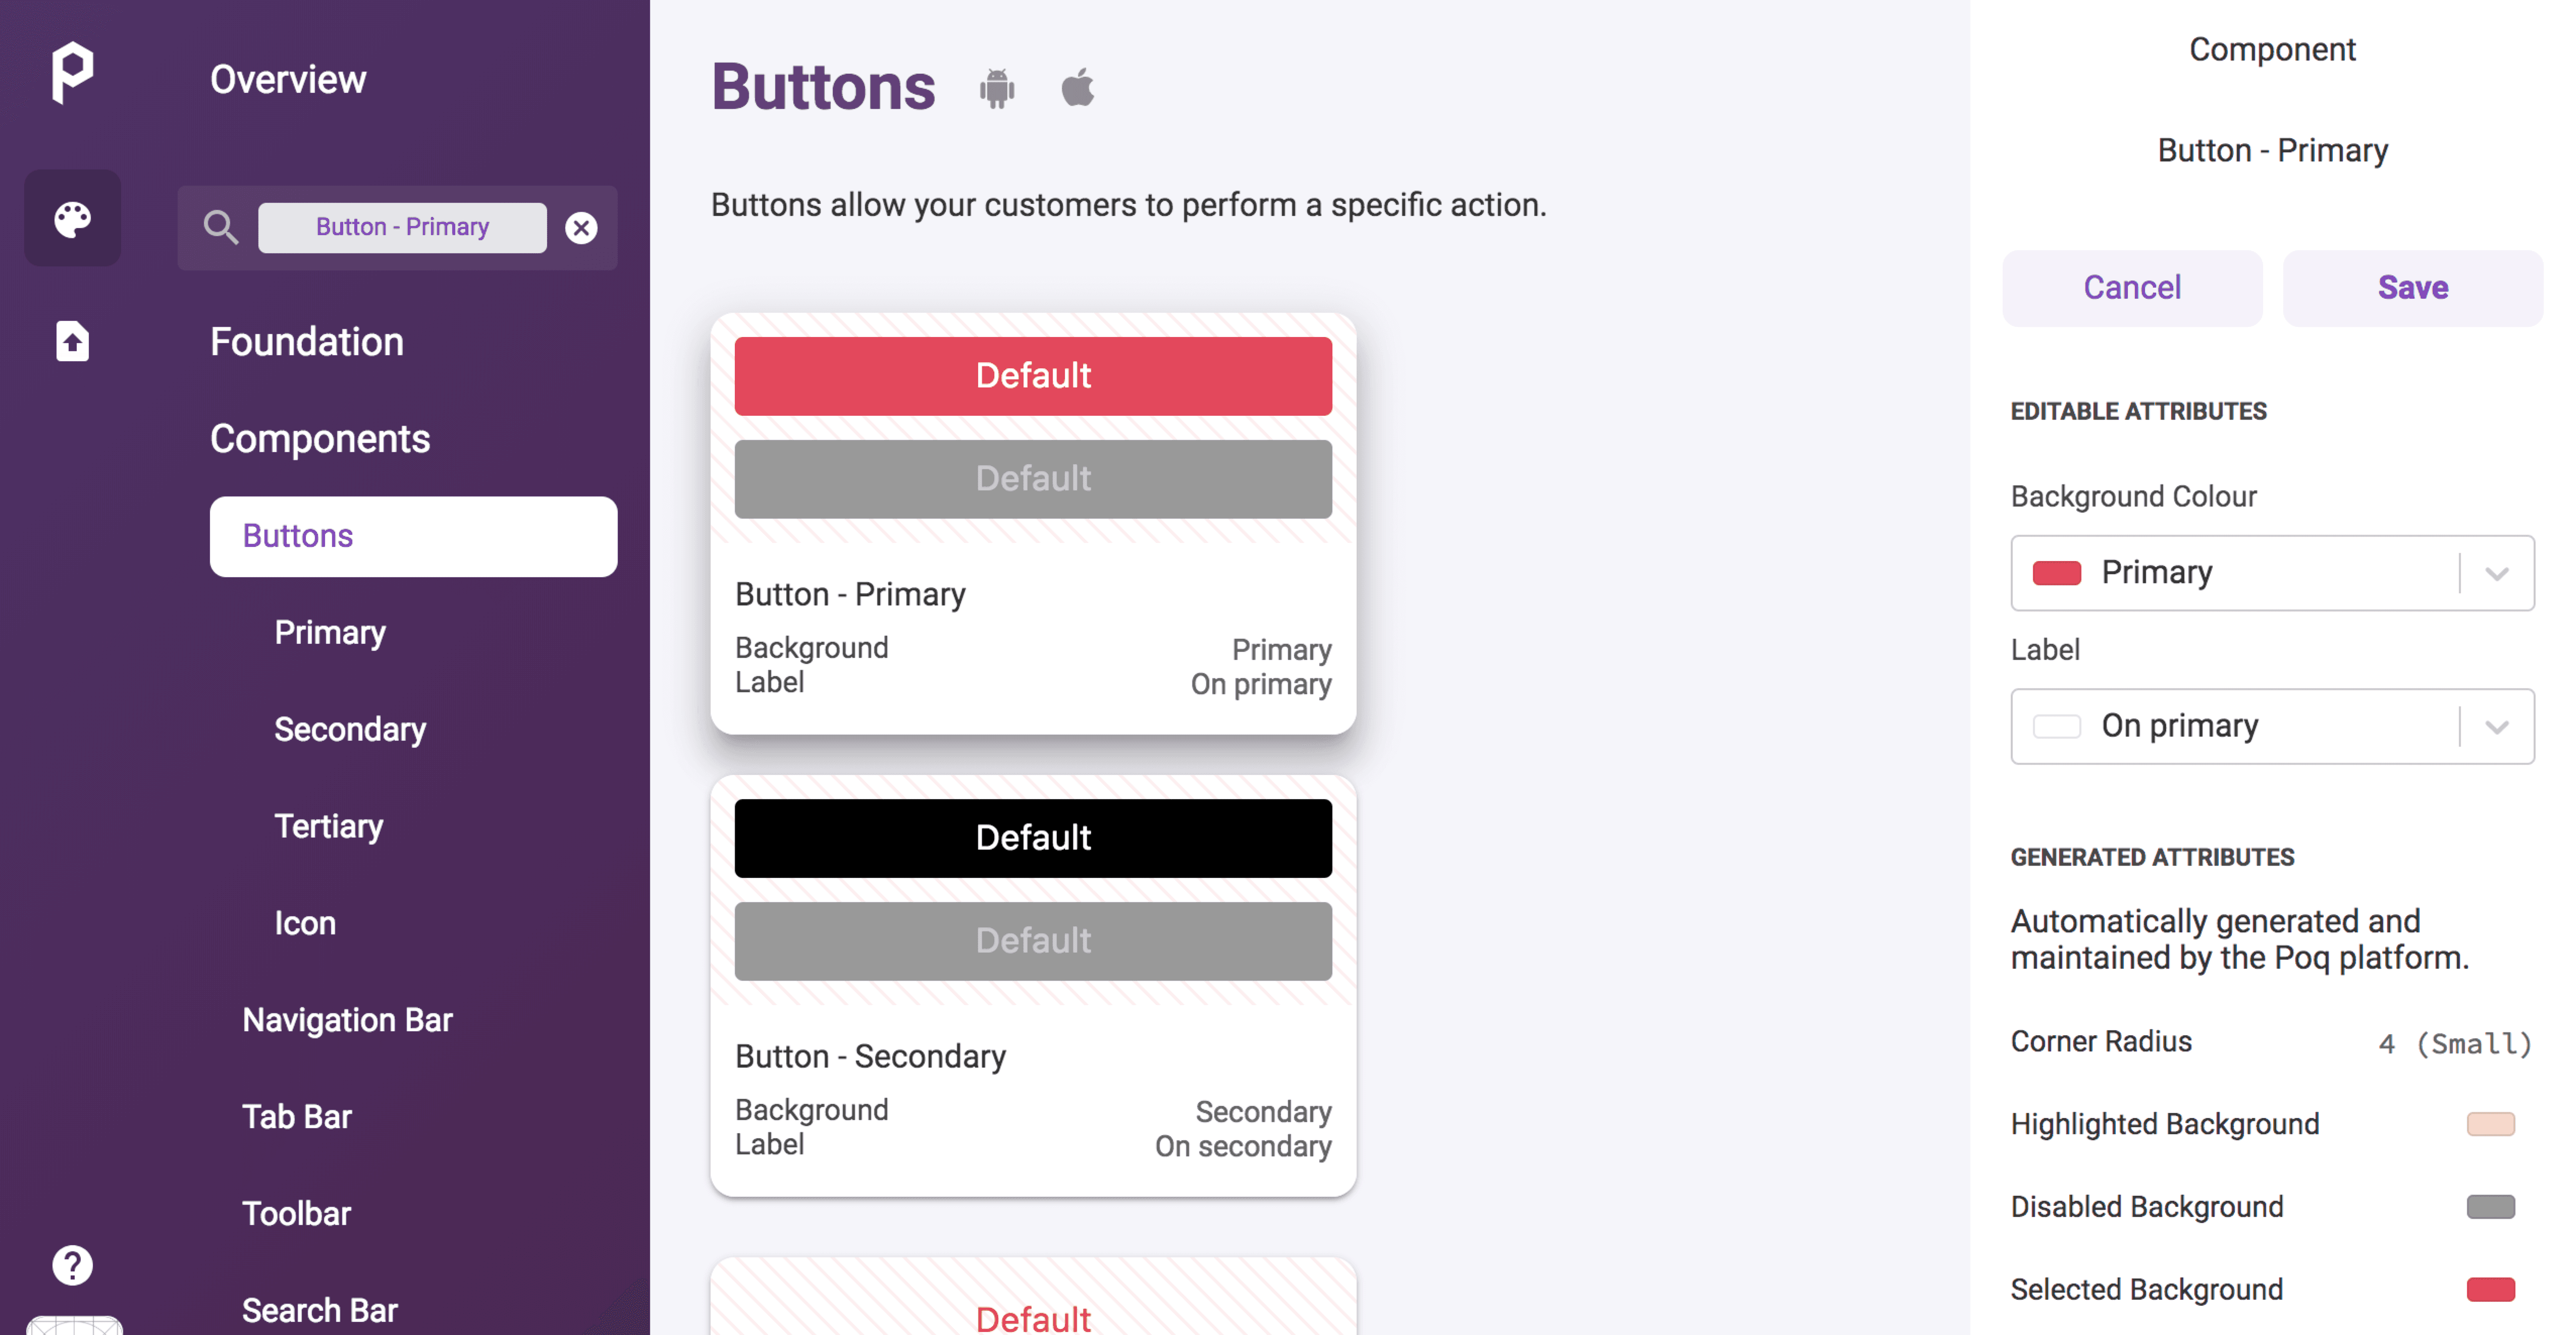Open the help question mark icon
This screenshot has width=2576, height=1335.
click(72, 1266)
